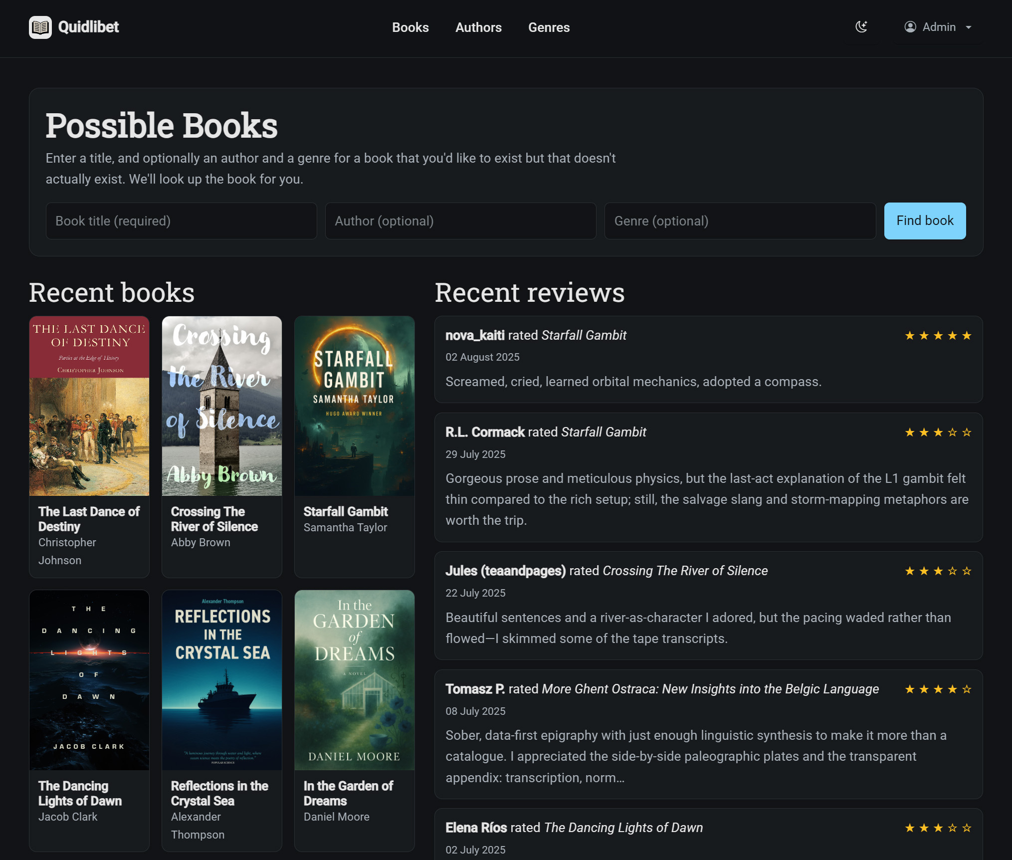Open Crossing The River of Silence cover

[x=222, y=406]
